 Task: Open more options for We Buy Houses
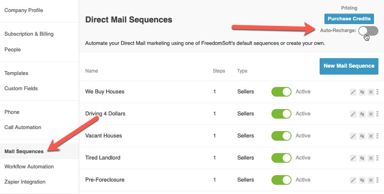[378, 92]
